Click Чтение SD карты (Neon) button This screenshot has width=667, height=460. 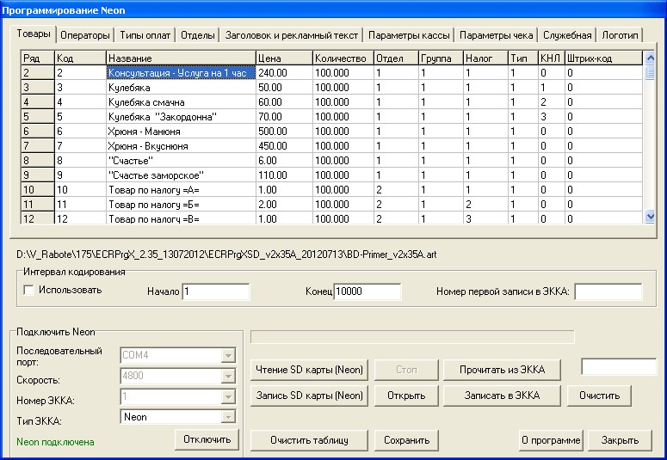(x=309, y=370)
